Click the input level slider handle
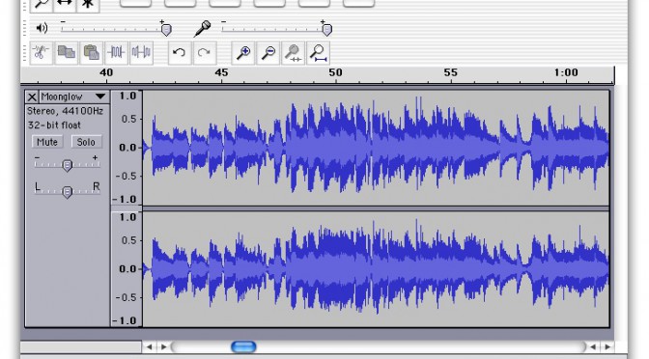 pyautogui.click(x=327, y=30)
